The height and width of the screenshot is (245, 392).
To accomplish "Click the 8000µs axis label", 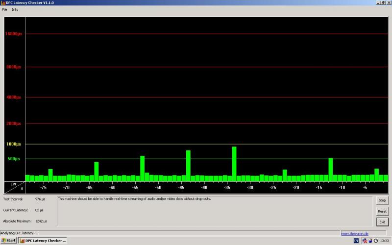I will 14,67.
